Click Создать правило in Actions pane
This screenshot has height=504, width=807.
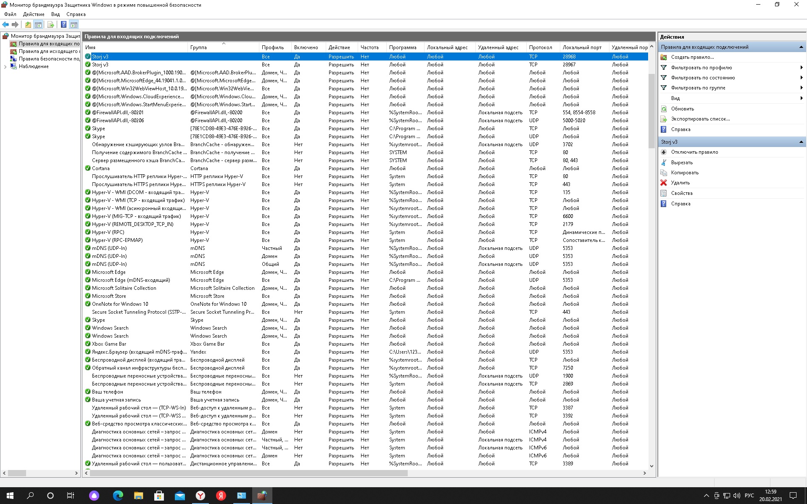692,57
